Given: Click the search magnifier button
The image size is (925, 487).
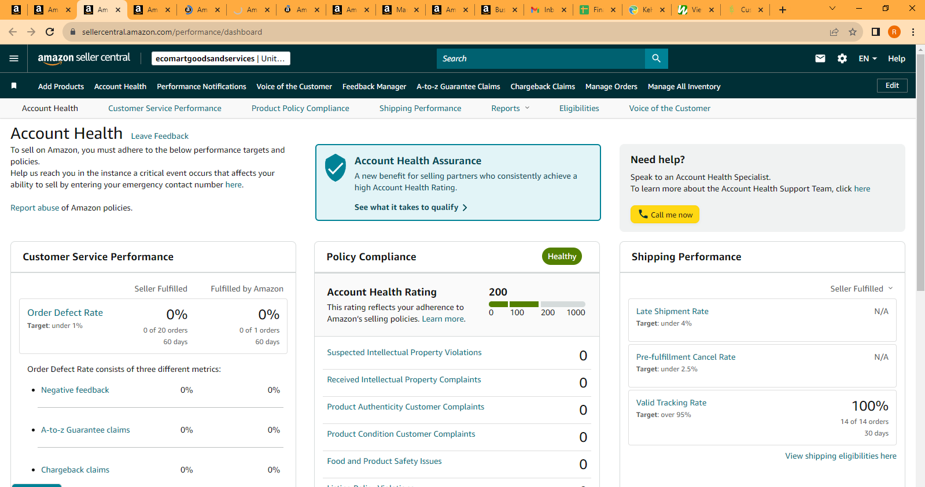Looking at the screenshot, I should coord(656,58).
